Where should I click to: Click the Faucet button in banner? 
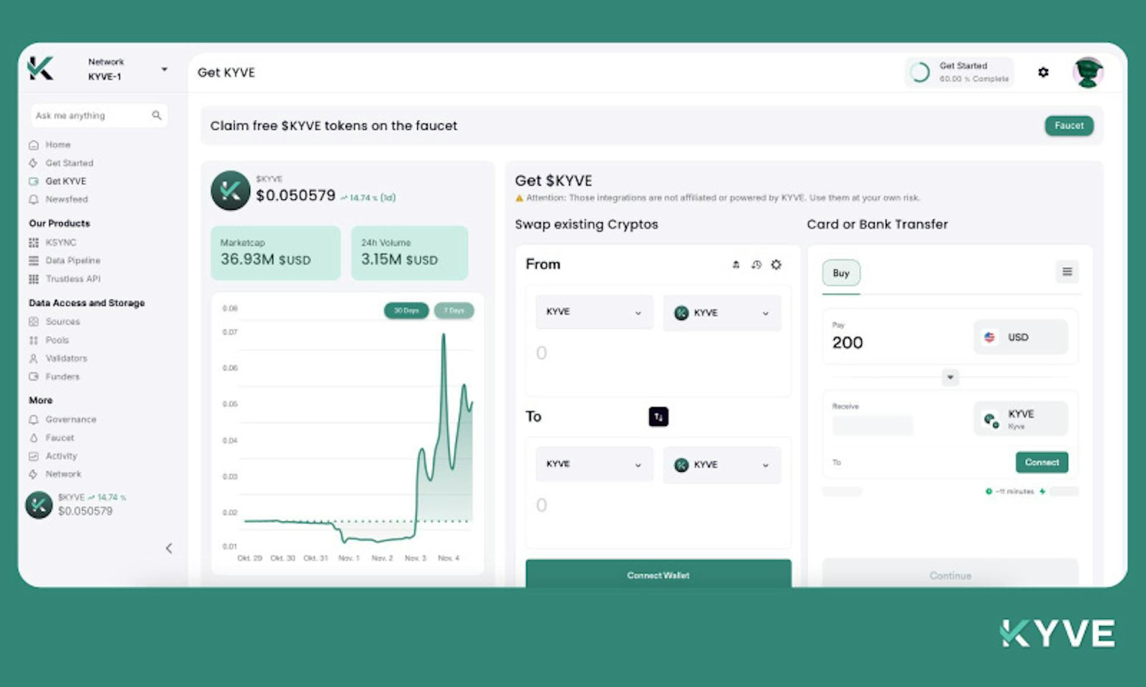coord(1068,126)
